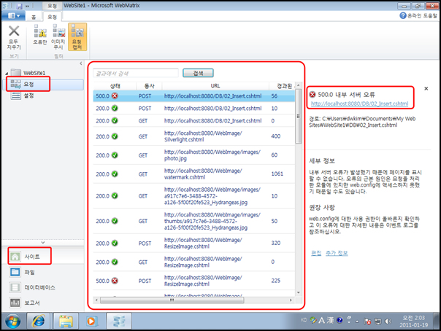
Task: Open the WebMatrix application menu button
Action: click(14, 16)
